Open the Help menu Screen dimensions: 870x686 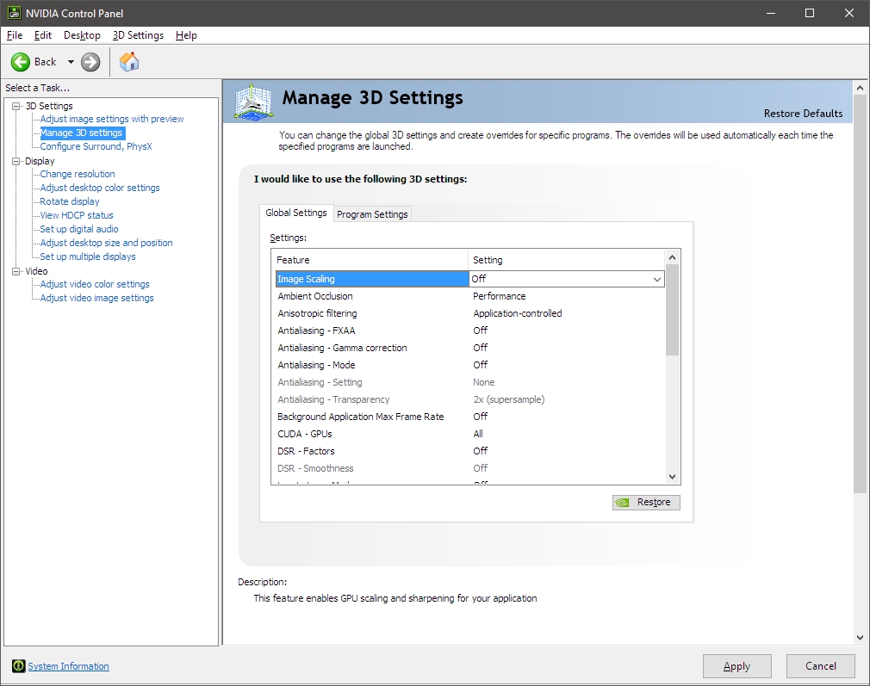tap(186, 35)
